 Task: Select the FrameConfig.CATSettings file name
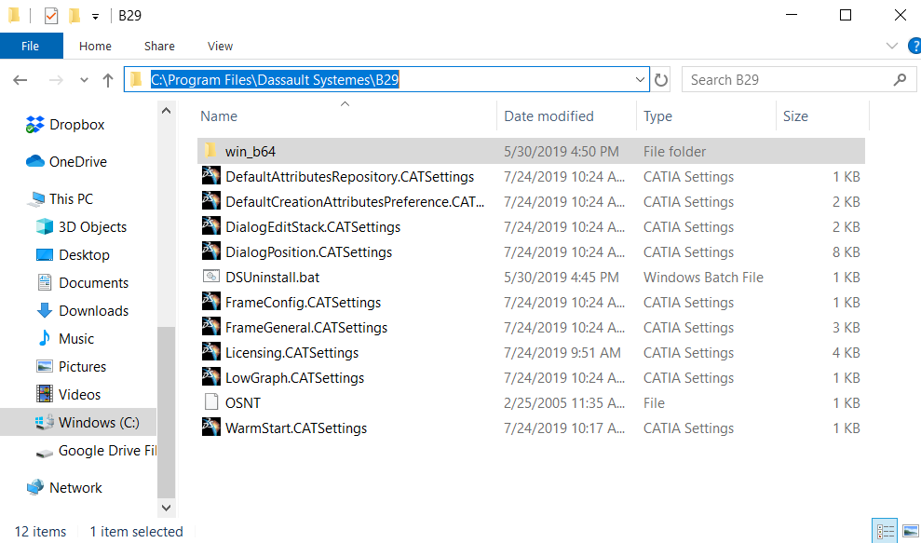(303, 303)
